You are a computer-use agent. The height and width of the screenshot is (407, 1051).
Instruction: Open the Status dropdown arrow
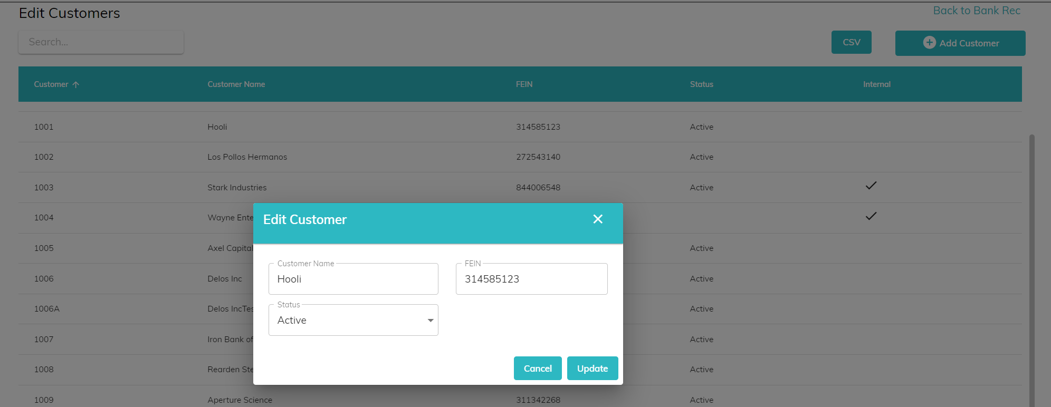tap(430, 321)
